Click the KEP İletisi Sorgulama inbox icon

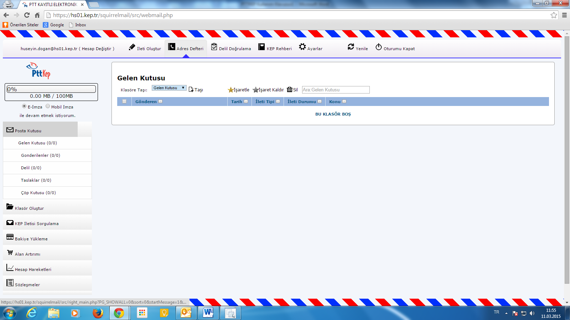click(x=10, y=223)
